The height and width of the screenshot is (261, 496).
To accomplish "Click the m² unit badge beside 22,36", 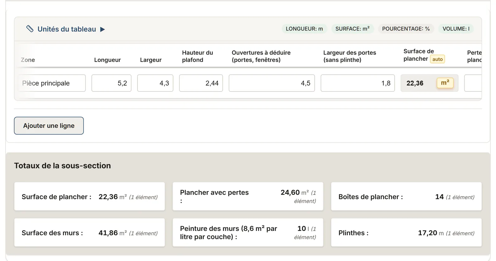I will (x=445, y=83).
